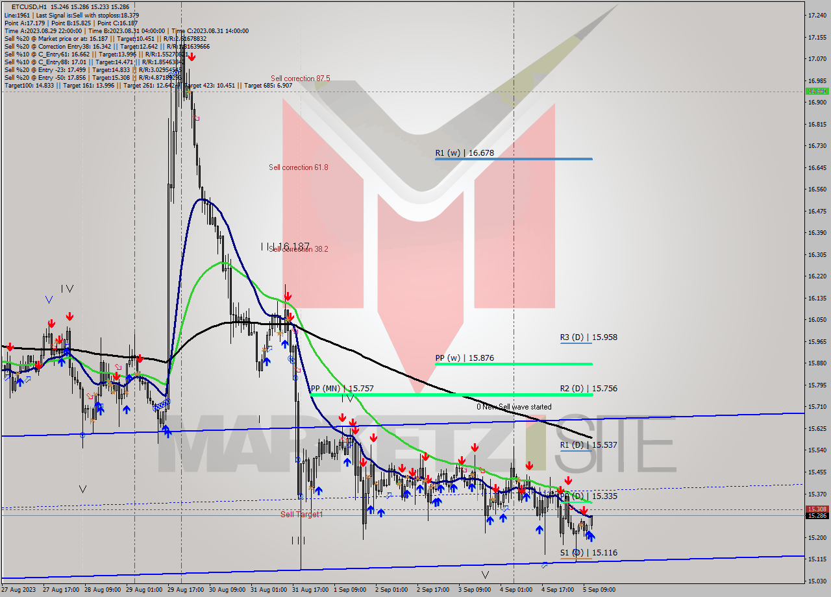This screenshot has width=831, height=597.
Task: Click the 'R1 (D) | 15.537' level label
Action: tap(589, 445)
